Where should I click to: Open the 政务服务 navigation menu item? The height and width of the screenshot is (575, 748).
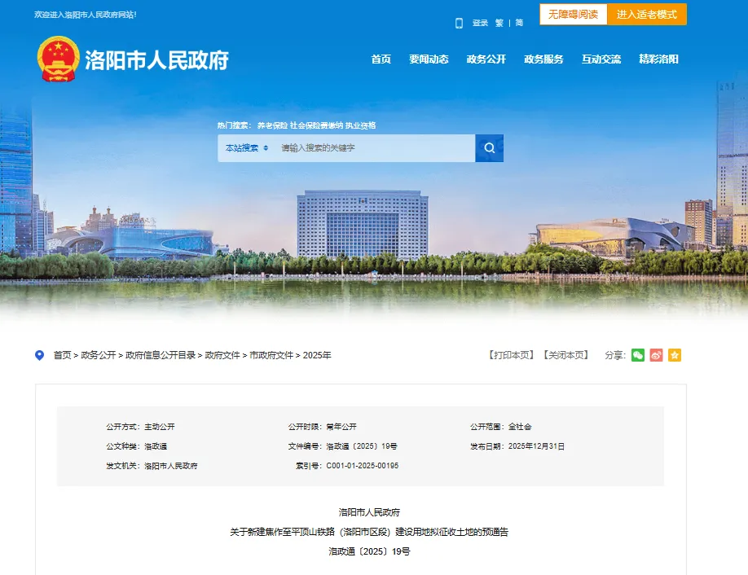(x=543, y=59)
